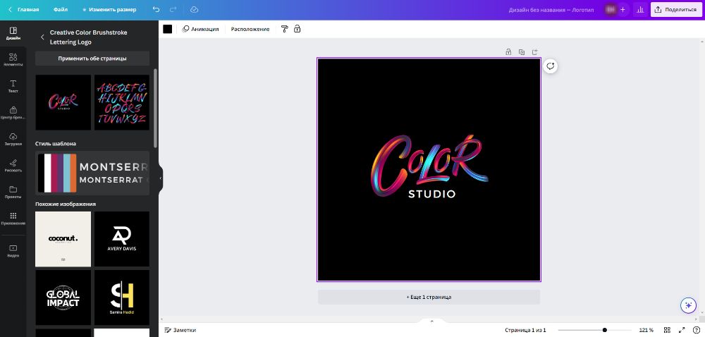The height and width of the screenshot is (337, 705).
Task: Open the Элементы (Elements) sidebar panel
Action: tap(13, 59)
